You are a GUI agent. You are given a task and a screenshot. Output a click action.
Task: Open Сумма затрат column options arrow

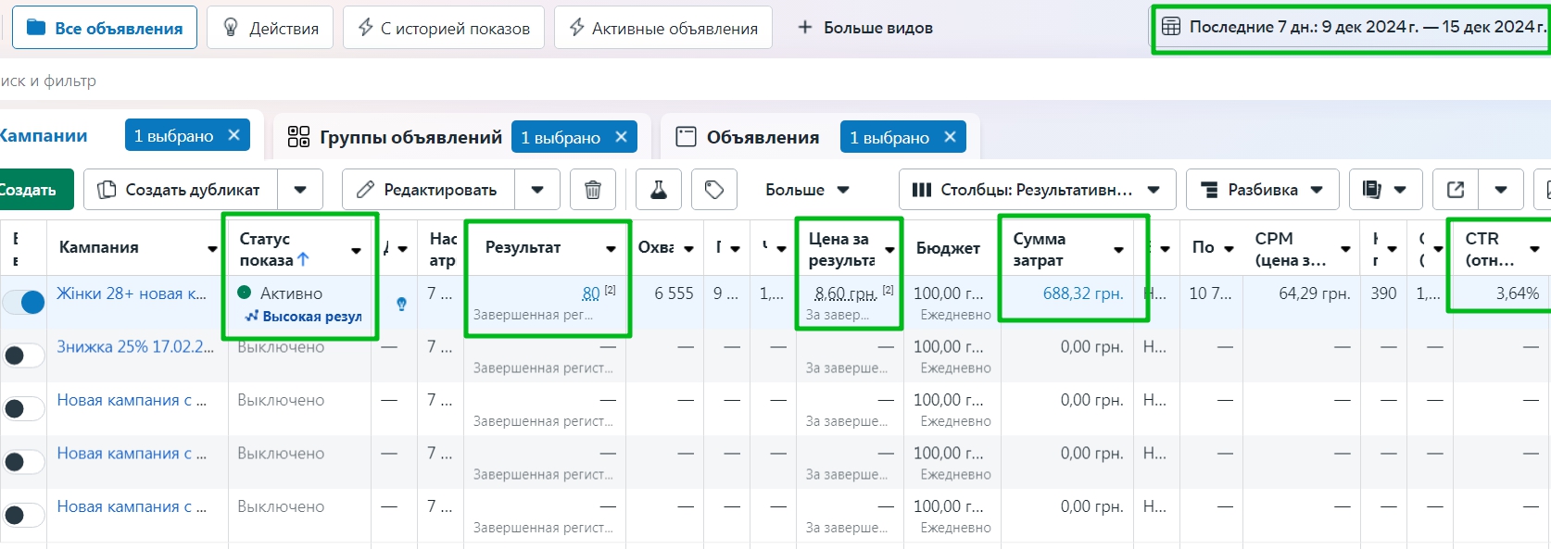click(x=1119, y=249)
